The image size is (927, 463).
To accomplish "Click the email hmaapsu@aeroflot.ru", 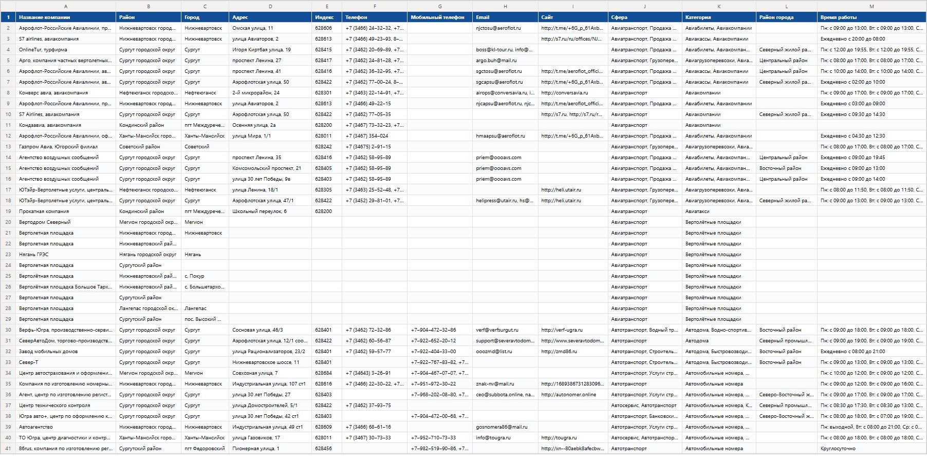I will [500, 136].
